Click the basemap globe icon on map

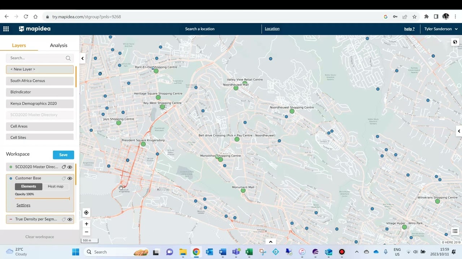point(455,42)
